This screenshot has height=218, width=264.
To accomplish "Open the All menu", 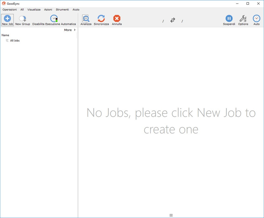I will (x=22, y=10).
